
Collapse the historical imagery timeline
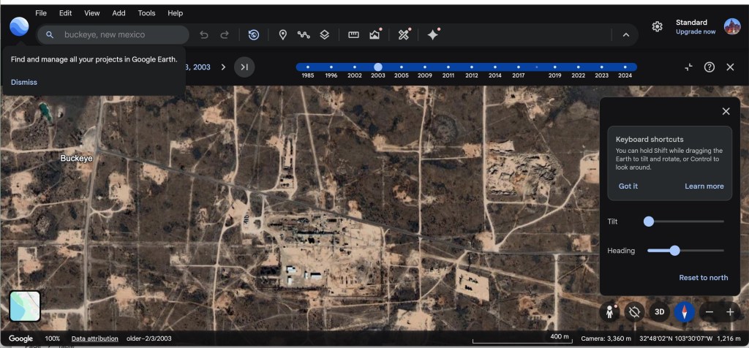[x=688, y=67]
